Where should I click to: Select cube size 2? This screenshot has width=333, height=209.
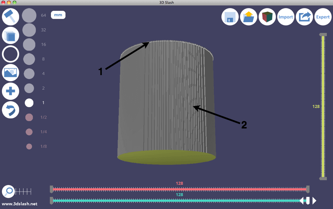pos(29,88)
